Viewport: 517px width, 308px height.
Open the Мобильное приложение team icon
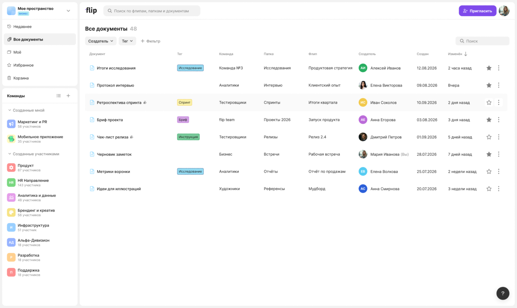pos(11,139)
